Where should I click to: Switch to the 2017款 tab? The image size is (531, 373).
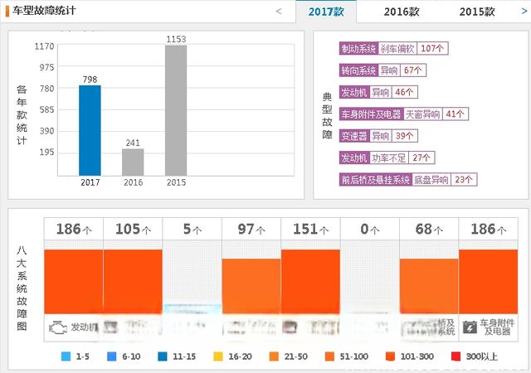tap(326, 12)
